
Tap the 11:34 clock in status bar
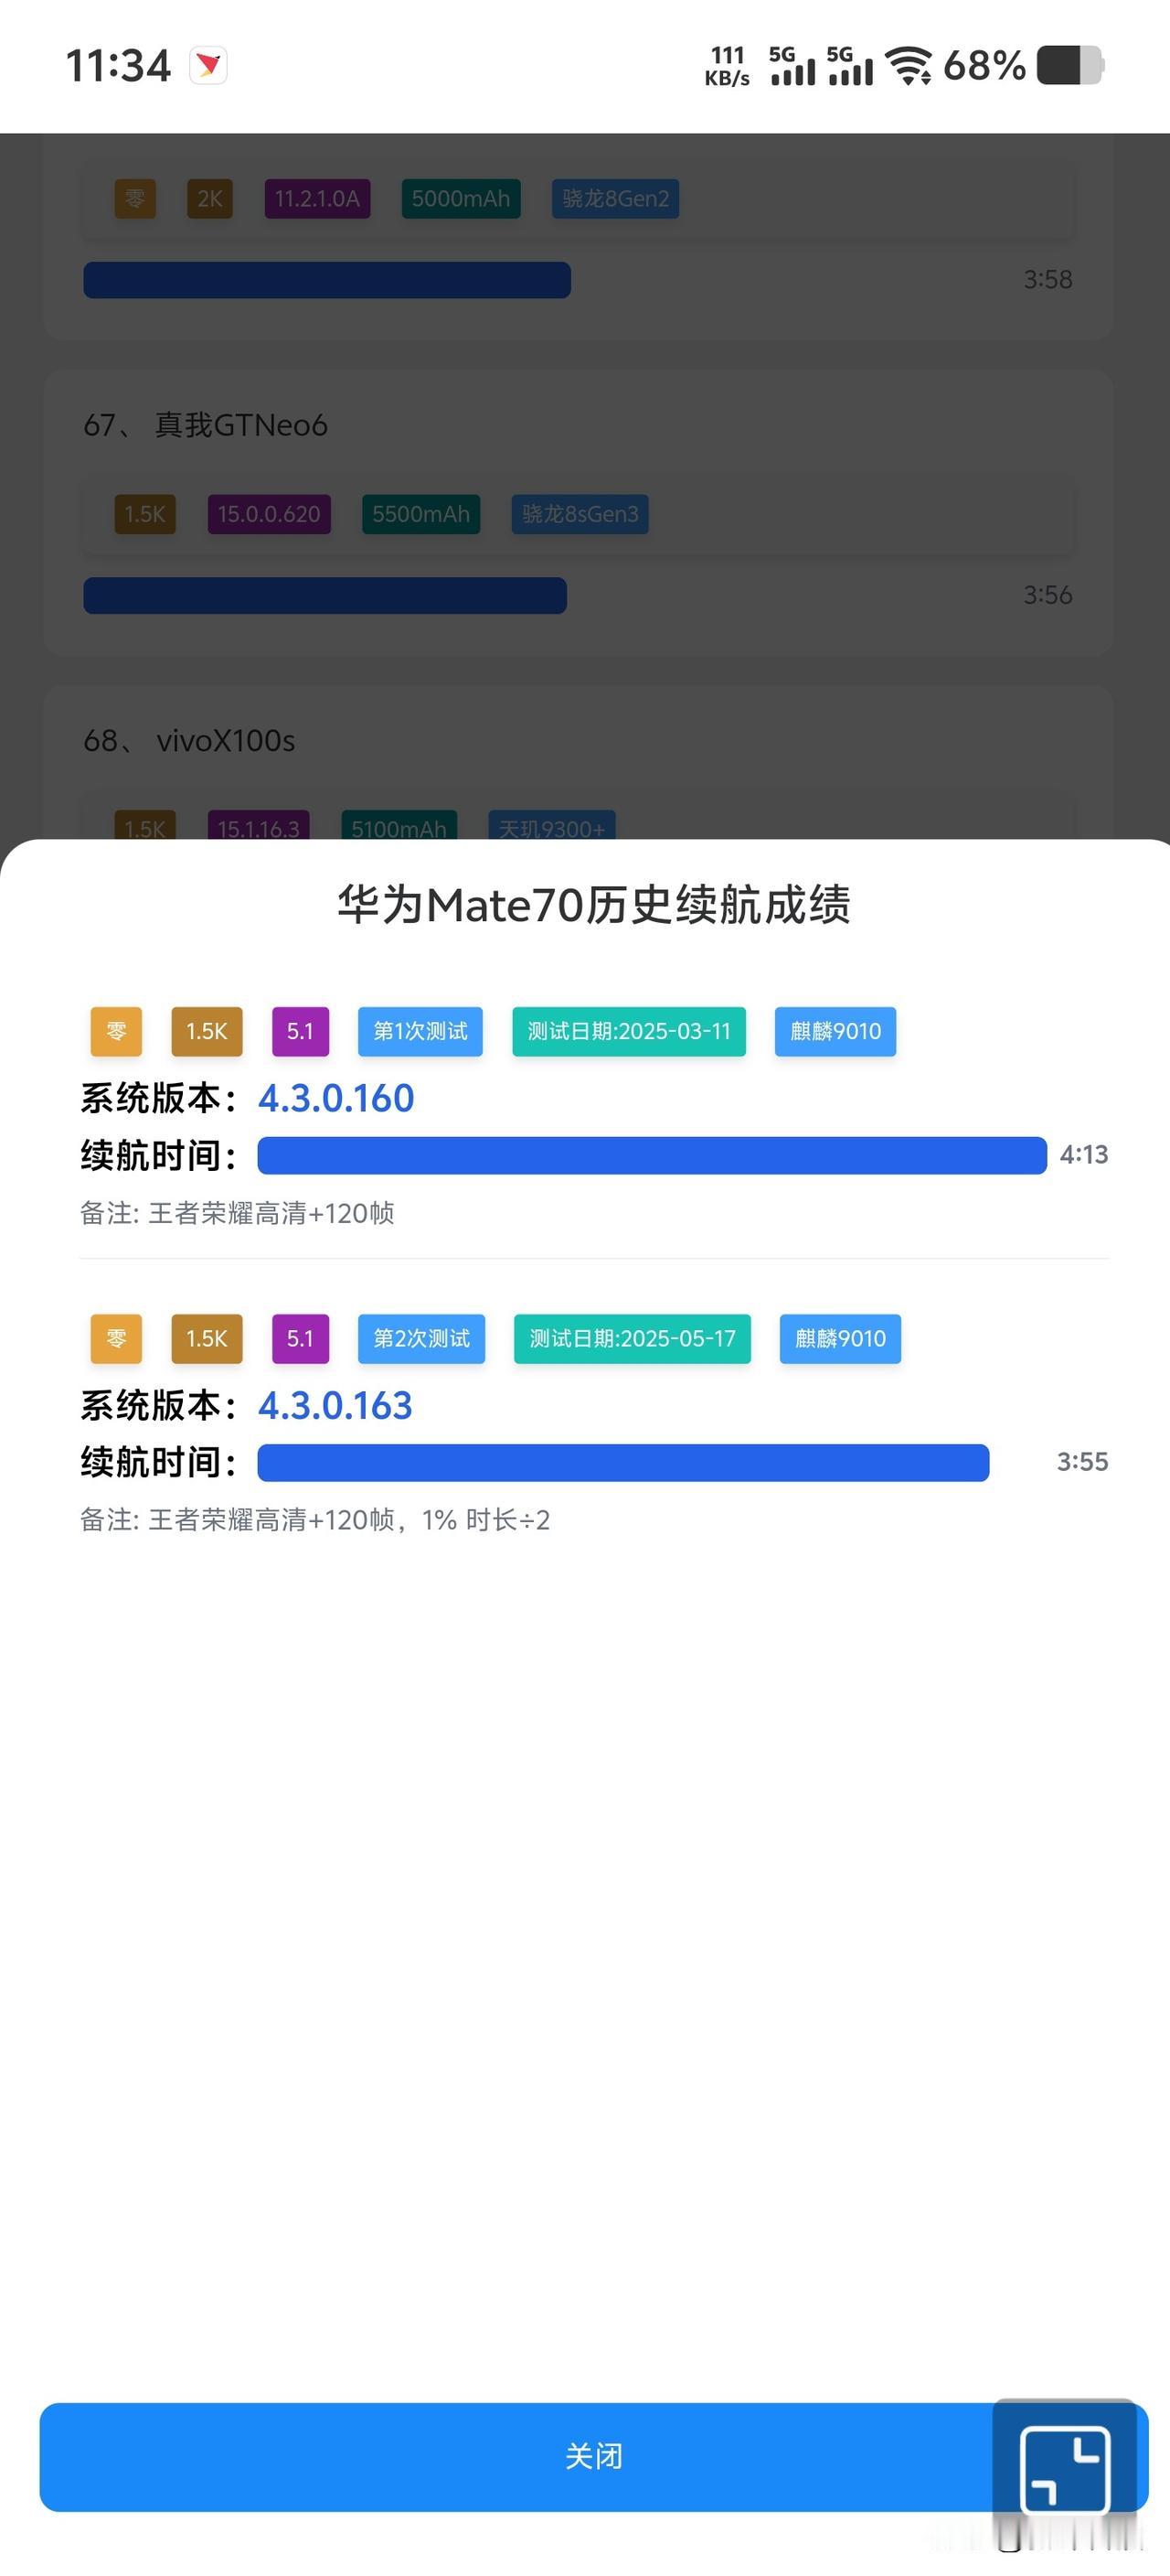coord(118,66)
